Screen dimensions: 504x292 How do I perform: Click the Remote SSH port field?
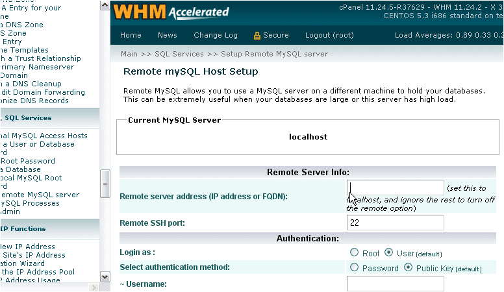[395, 223]
